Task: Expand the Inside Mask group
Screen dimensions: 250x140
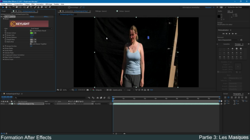Action: point(4,51)
